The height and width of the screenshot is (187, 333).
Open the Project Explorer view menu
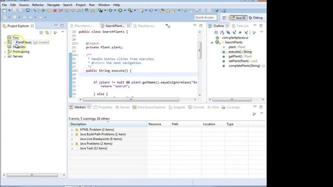[x=62, y=32]
